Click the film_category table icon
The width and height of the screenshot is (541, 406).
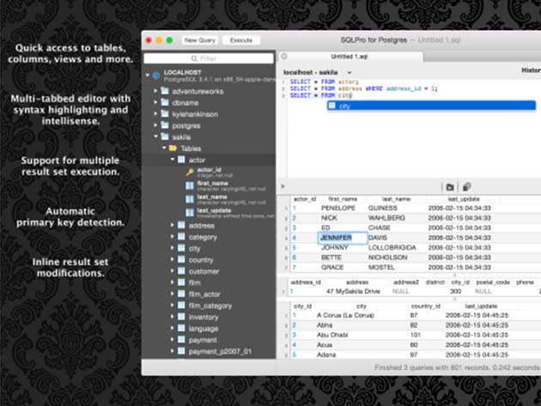181,306
